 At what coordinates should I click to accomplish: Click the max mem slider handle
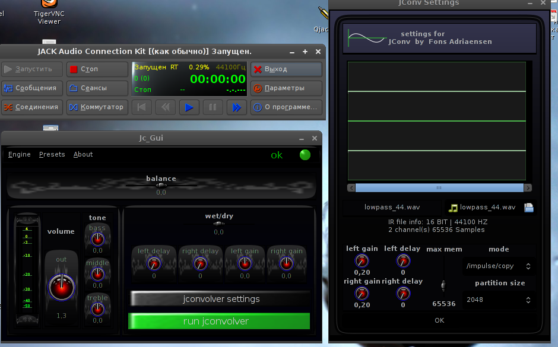tap(443, 285)
